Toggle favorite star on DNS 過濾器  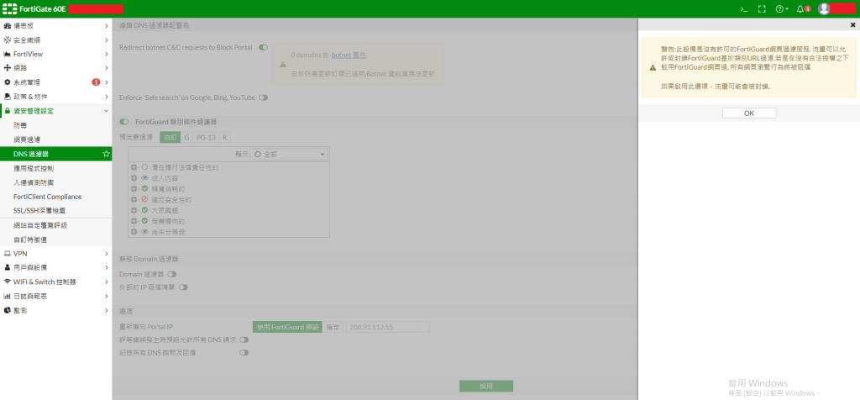tap(107, 154)
